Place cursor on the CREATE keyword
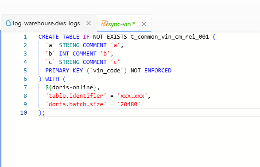260x167 pixels. (49, 37)
